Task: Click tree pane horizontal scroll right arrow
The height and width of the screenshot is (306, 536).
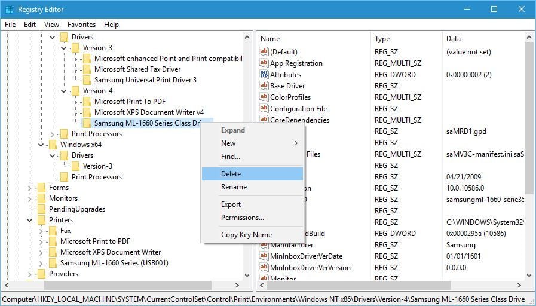Action: pos(237,285)
